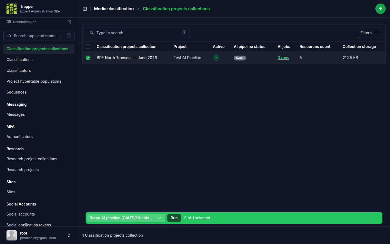This screenshot has height=244, width=390.
Task: Click Classification projects collections breadcrumb
Action: coord(176,9)
